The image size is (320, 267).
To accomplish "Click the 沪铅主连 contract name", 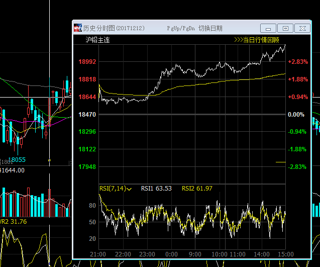I will coord(97,40).
